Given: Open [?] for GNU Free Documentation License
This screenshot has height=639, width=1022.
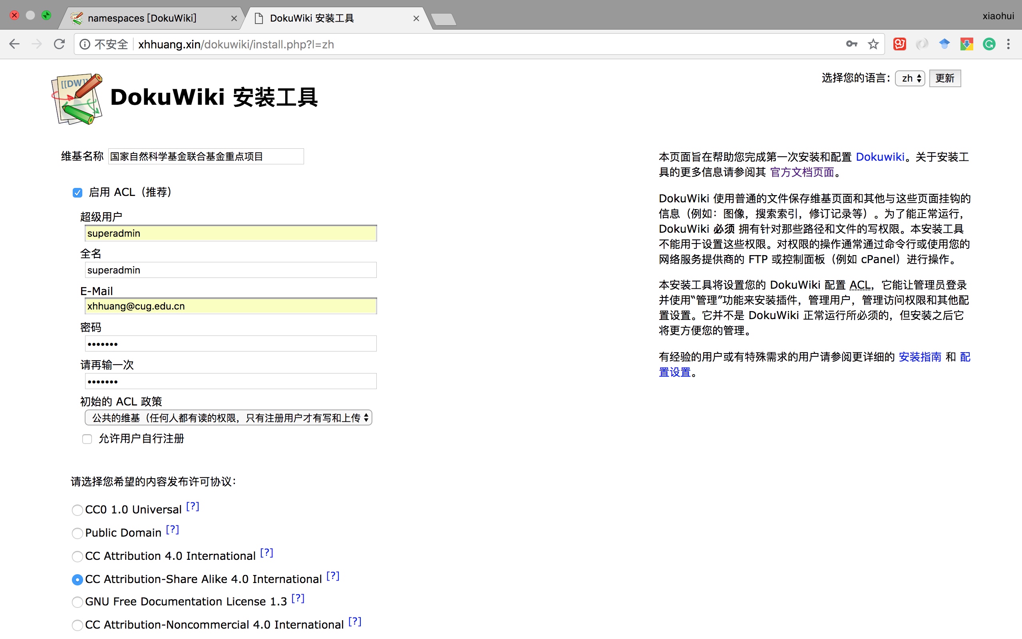Looking at the screenshot, I should coord(298,599).
